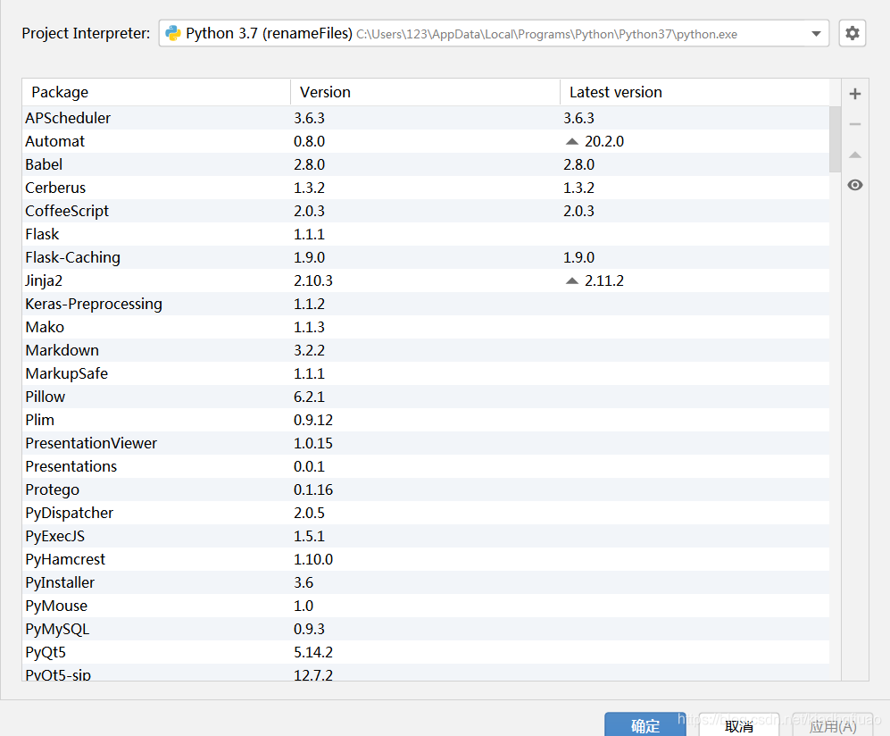Viewport: 890px width, 736px height.
Task: Click the minus icon to uninstall package
Action: pos(855,124)
